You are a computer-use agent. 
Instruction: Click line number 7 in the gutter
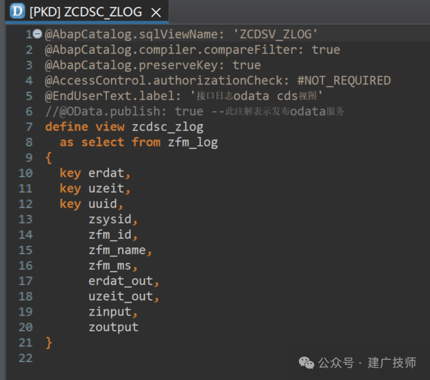click(29, 127)
